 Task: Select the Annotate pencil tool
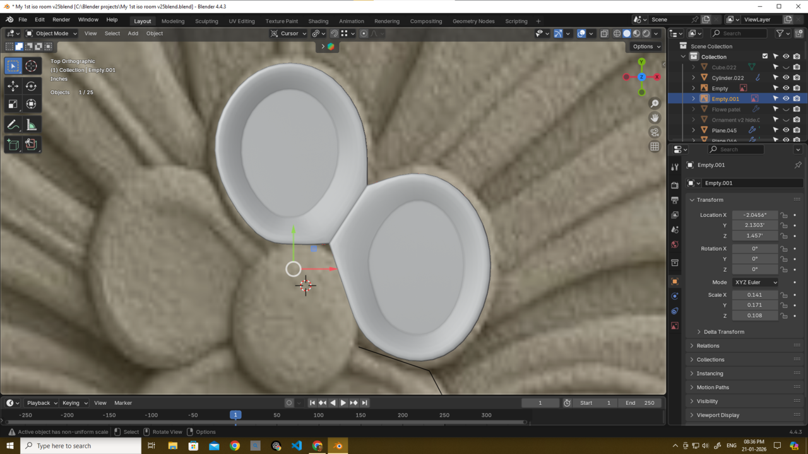pyautogui.click(x=13, y=125)
